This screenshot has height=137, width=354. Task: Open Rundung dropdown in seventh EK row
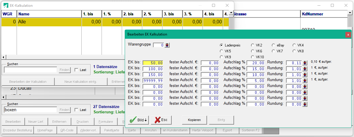[x=305, y=98]
